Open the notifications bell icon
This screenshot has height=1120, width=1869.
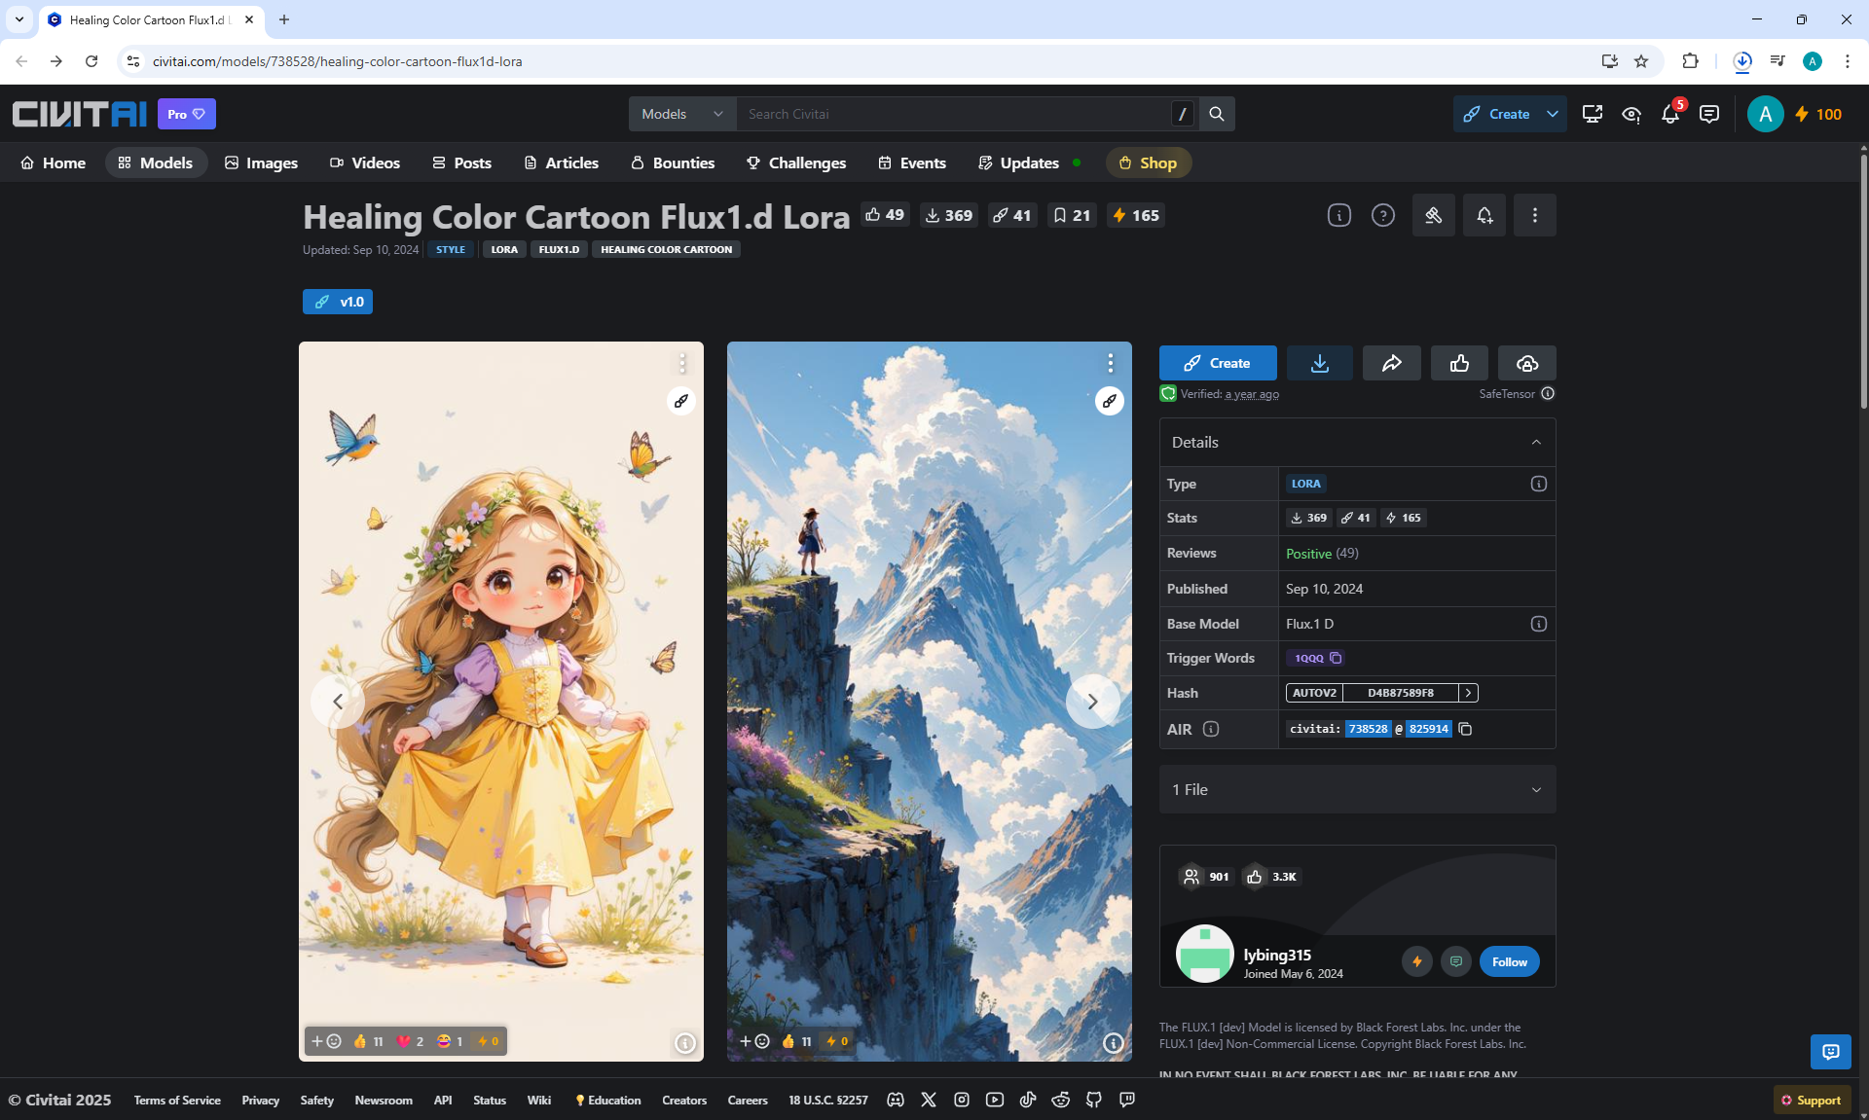[x=1670, y=114]
